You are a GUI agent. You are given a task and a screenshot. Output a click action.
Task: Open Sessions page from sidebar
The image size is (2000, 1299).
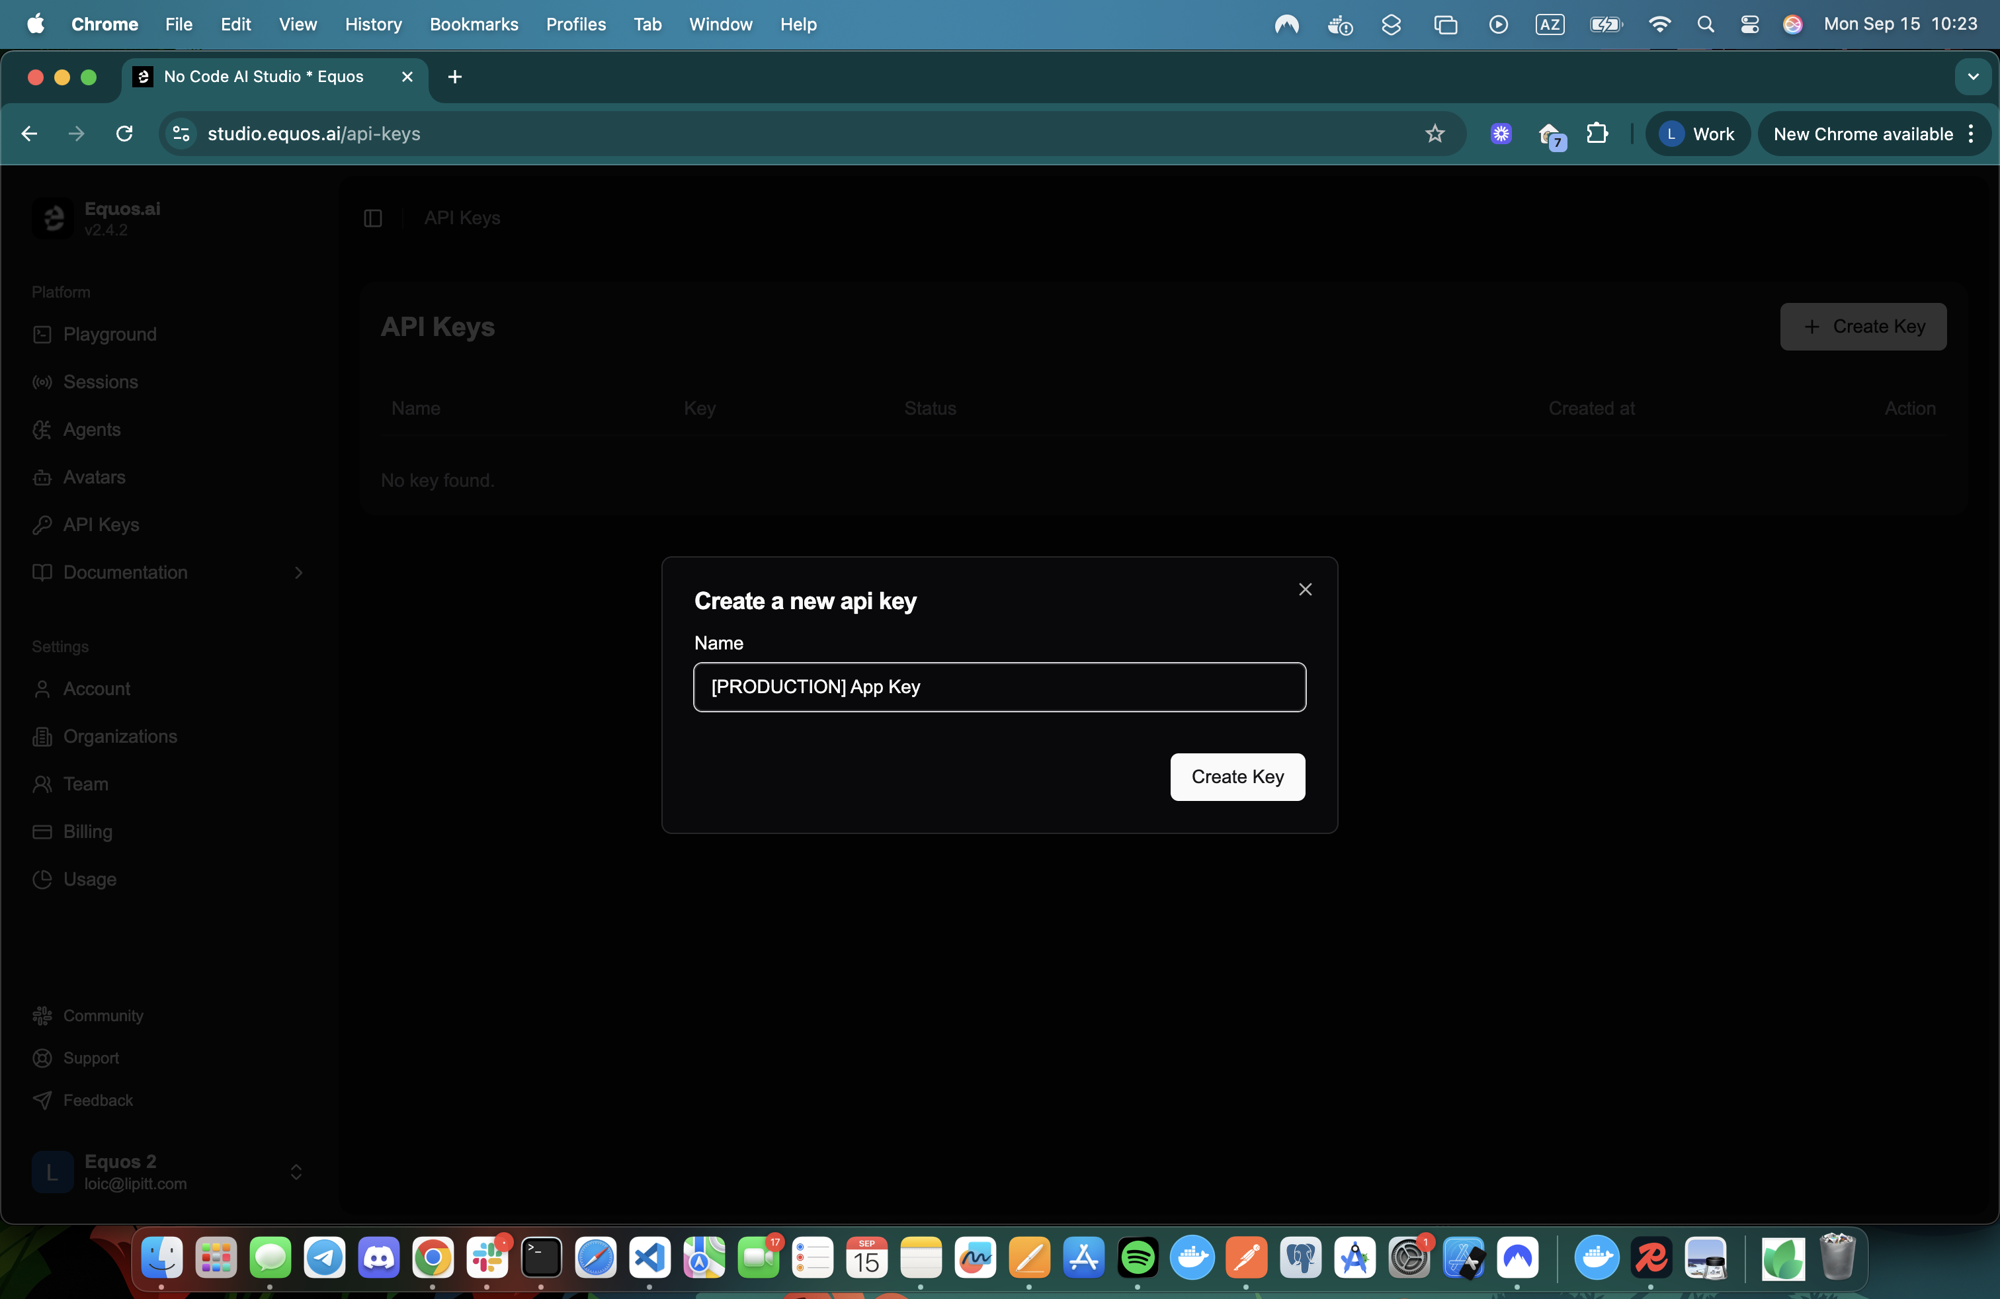click(x=100, y=382)
